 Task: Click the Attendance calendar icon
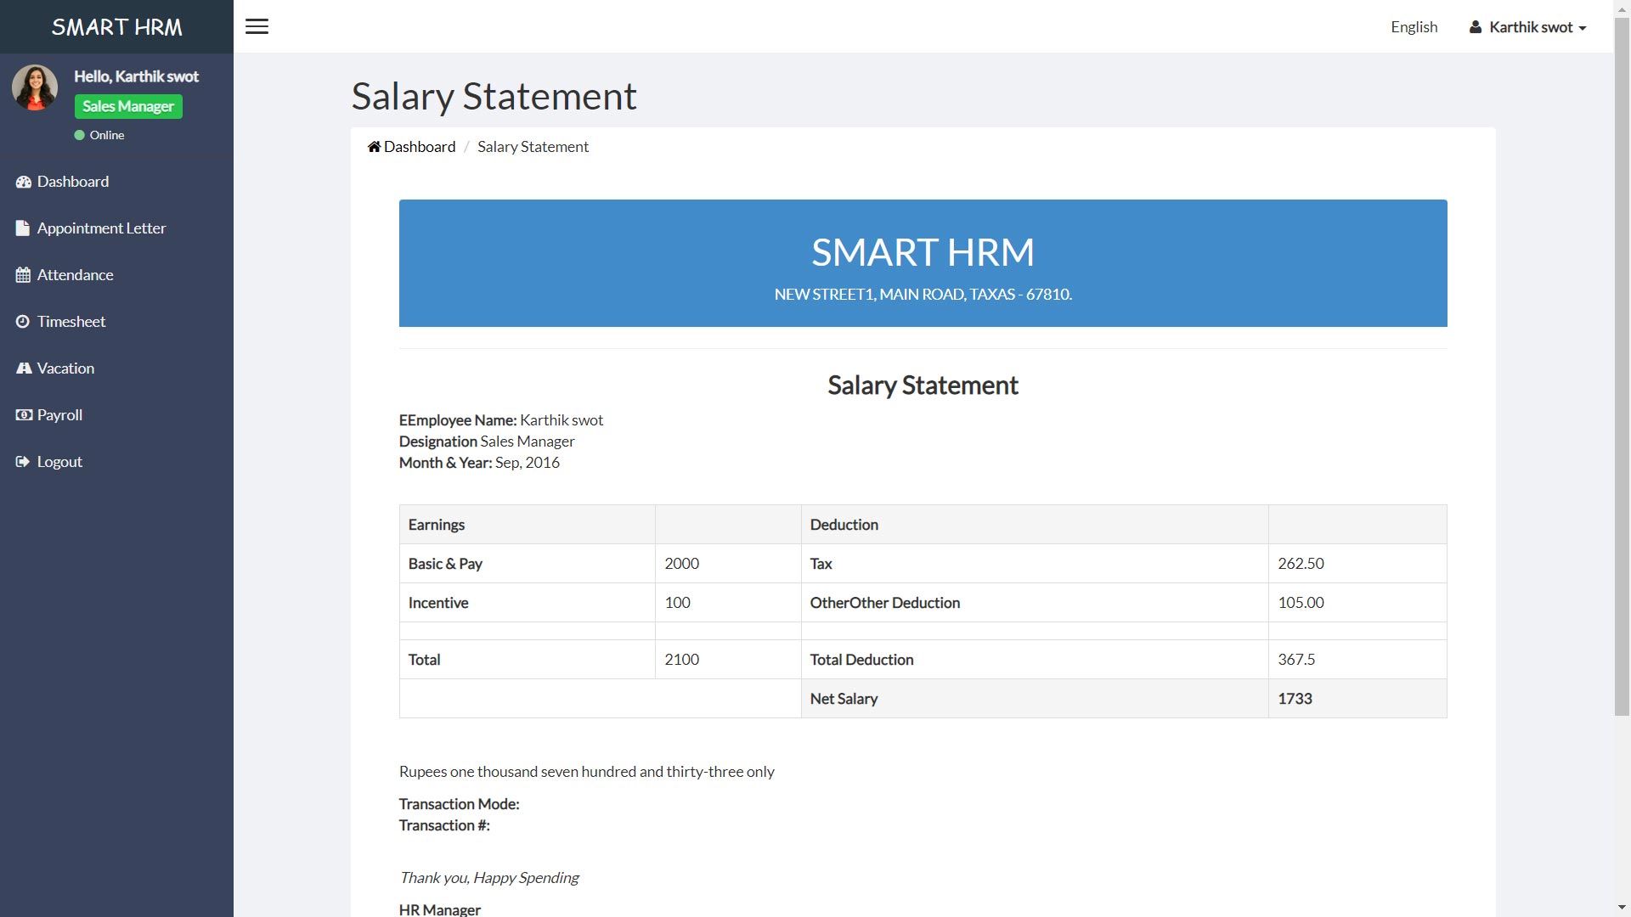coord(23,275)
